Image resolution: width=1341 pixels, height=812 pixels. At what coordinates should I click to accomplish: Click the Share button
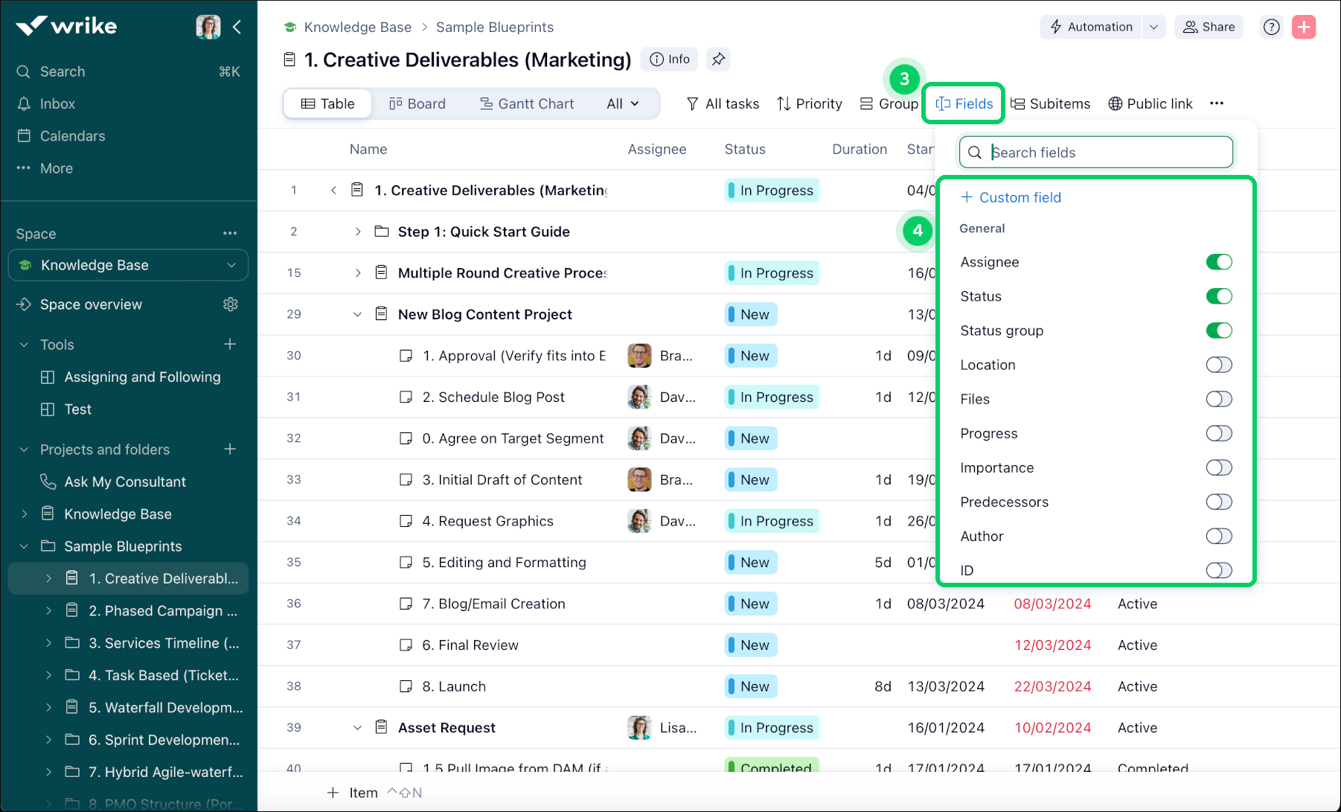click(x=1209, y=27)
